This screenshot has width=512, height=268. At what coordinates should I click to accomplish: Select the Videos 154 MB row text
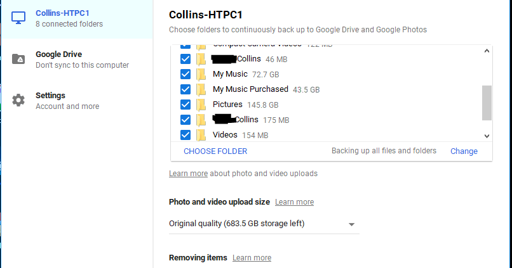(x=240, y=135)
